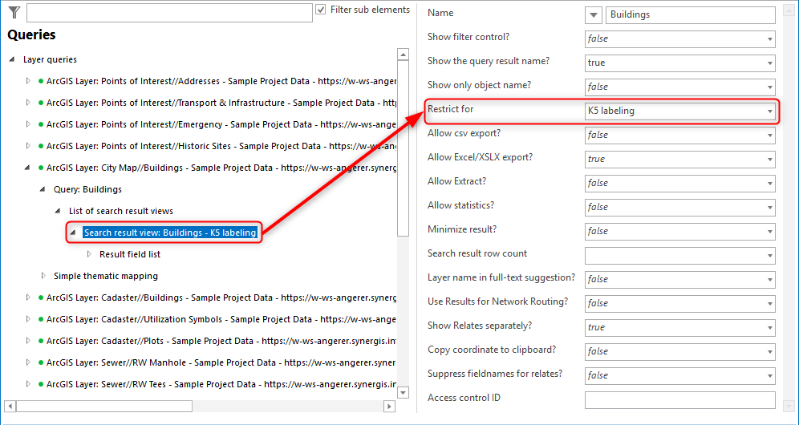799x425 pixels.
Task: Click the filter funnel icon
Action: click(14, 13)
